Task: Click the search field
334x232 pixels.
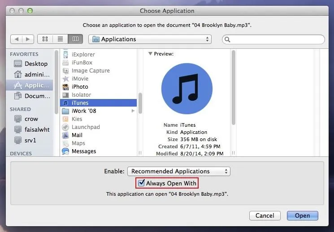Action: point(273,39)
